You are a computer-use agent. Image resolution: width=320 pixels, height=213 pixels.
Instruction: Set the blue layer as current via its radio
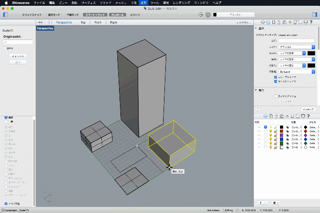[x=265, y=139]
